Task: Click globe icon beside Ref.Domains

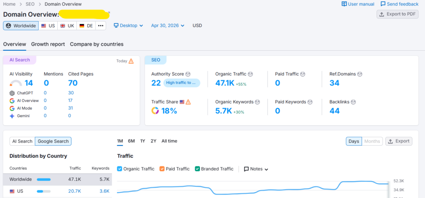Action: [x=360, y=74]
